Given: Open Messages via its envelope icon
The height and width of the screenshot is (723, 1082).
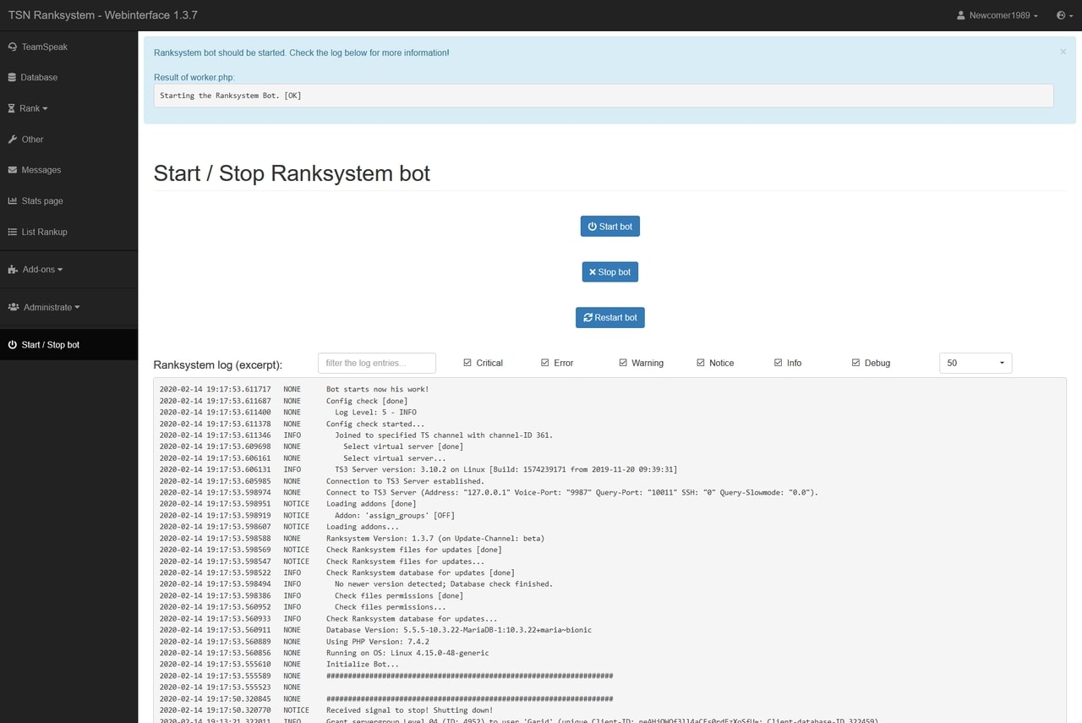Looking at the screenshot, I should (x=12, y=170).
